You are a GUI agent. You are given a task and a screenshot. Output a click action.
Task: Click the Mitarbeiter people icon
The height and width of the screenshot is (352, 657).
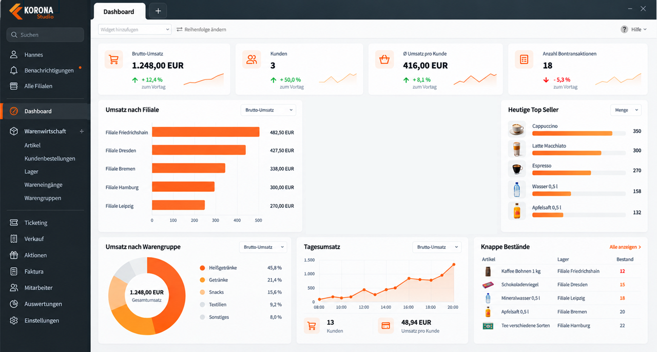14,288
